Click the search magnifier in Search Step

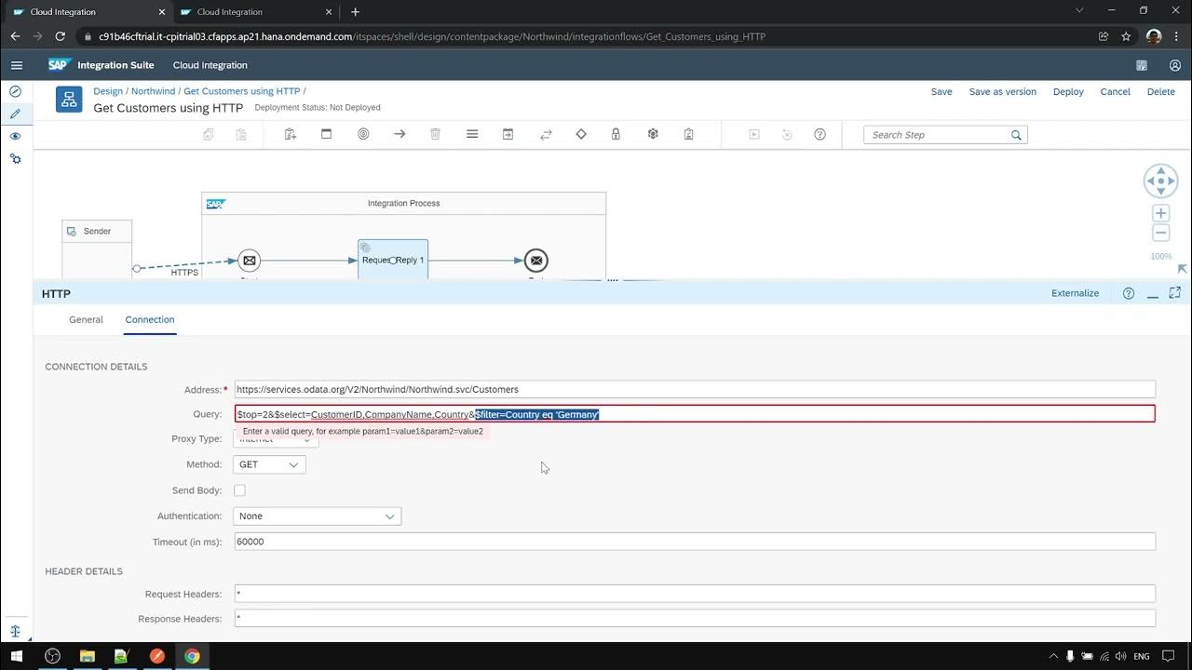pyautogui.click(x=1016, y=135)
